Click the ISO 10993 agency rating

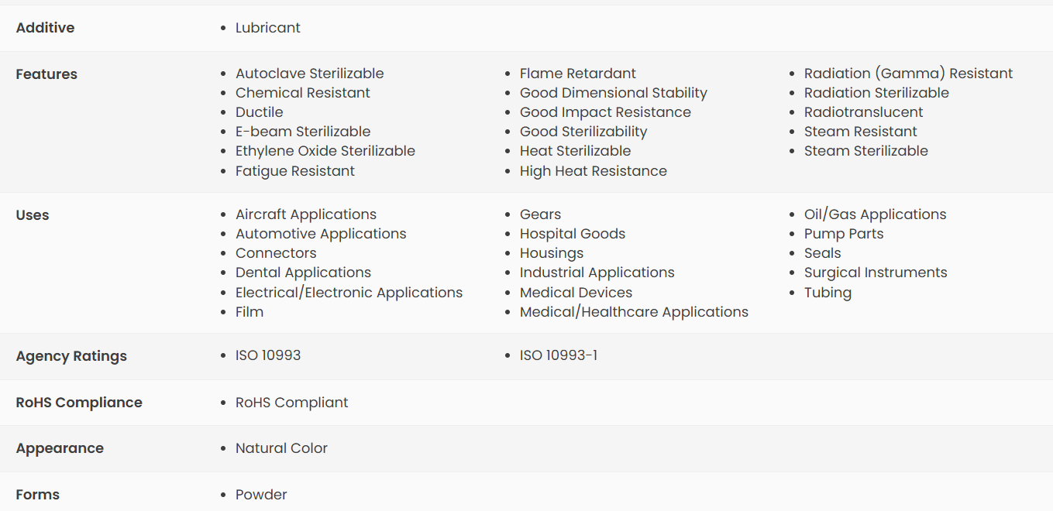click(268, 355)
